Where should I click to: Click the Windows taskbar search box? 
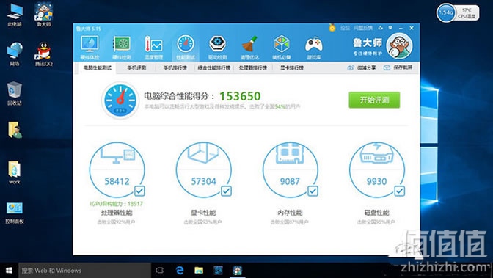coord(85,271)
